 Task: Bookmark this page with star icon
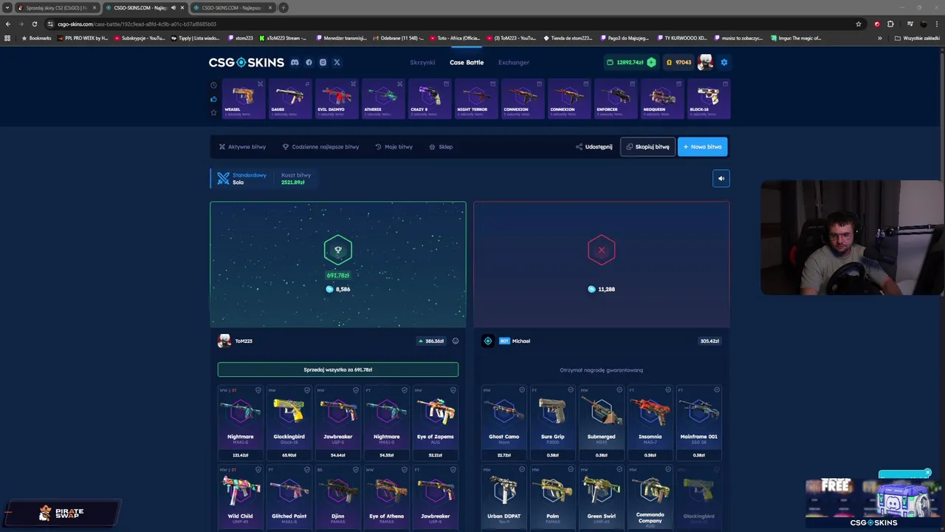click(x=859, y=24)
